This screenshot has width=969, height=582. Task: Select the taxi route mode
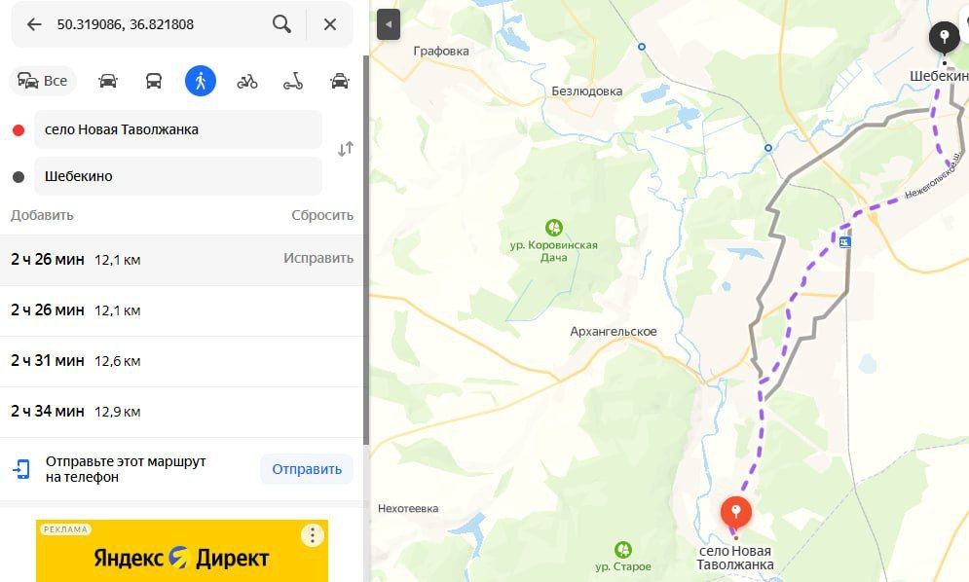[340, 81]
